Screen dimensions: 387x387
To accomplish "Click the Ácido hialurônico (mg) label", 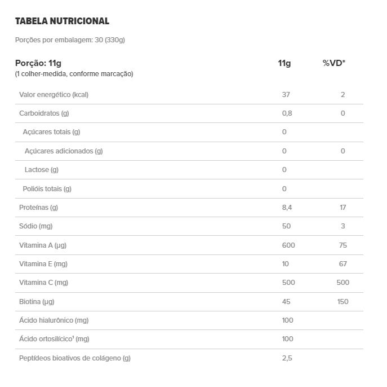I will pyautogui.click(x=54, y=320).
